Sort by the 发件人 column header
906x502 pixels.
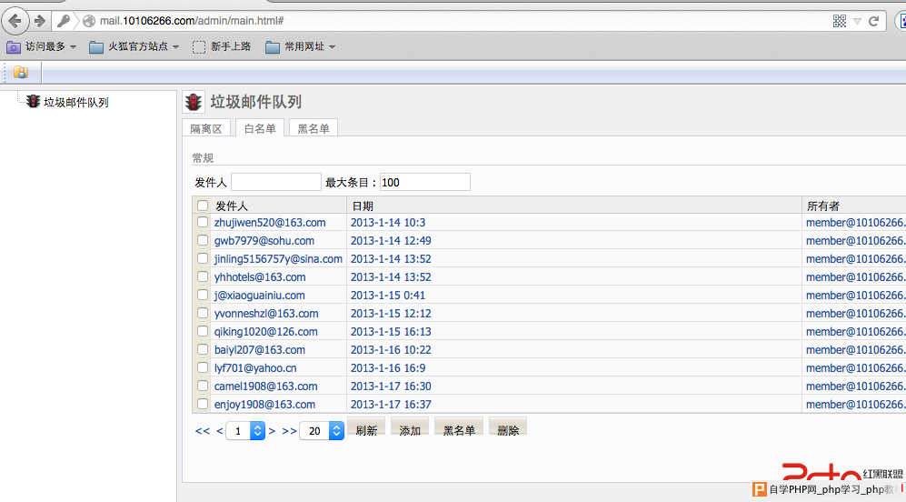[x=232, y=206]
